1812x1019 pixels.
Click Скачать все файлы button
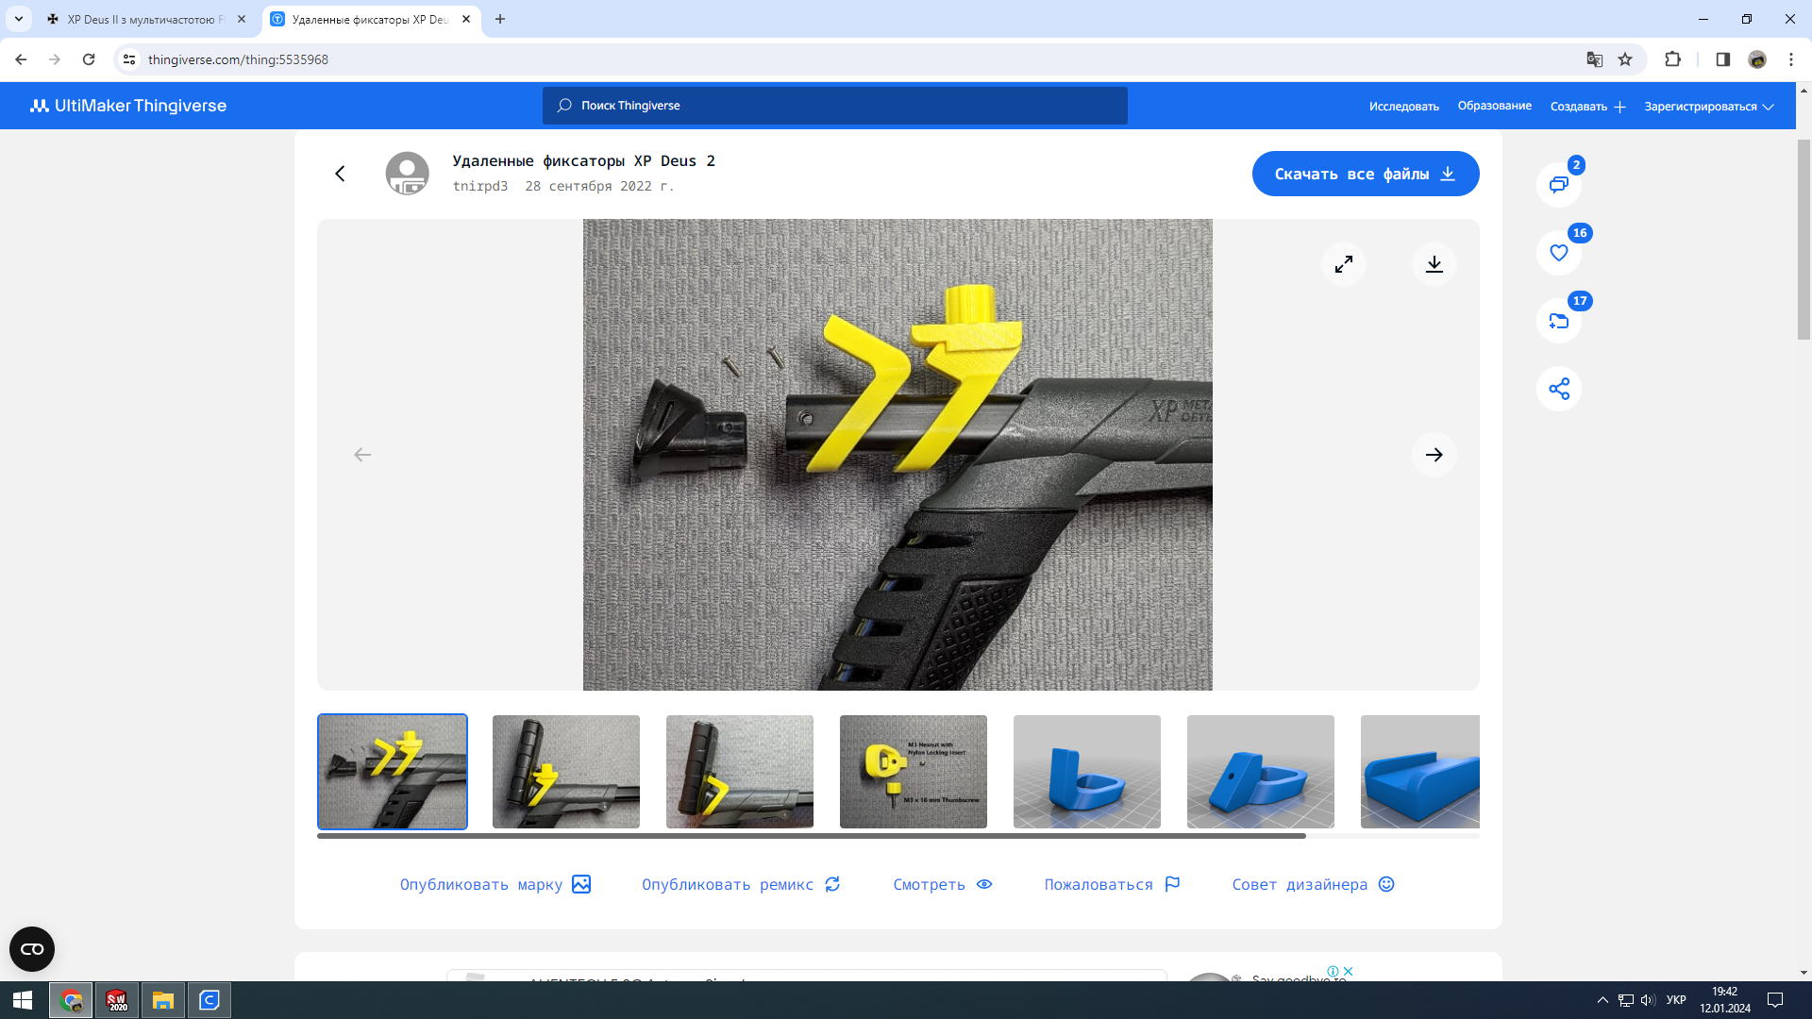[1366, 174]
